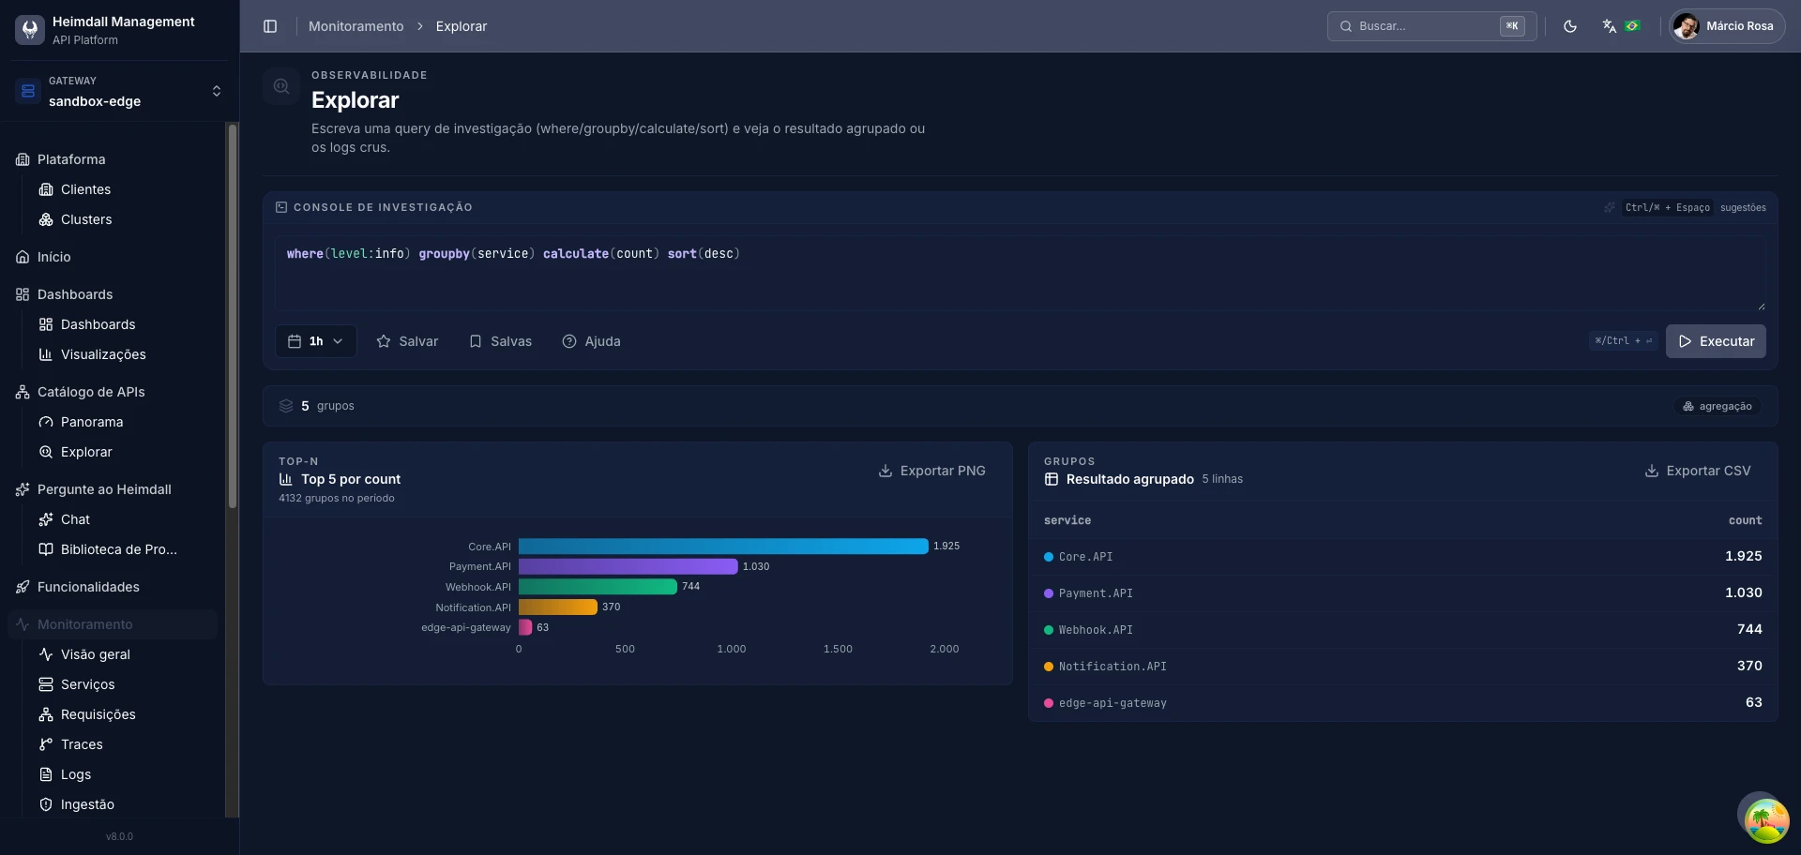This screenshot has height=855, width=1801.
Task: Open Visualizações page
Action: pos(103,354)
